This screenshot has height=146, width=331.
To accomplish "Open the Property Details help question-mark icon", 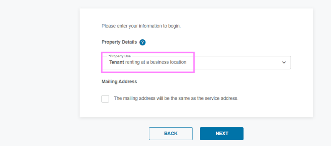I will tap(142, 42).
